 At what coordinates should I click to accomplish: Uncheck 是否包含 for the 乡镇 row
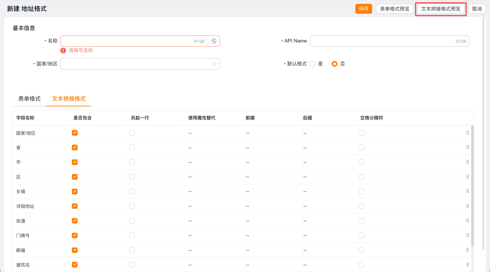pos(75,192)
